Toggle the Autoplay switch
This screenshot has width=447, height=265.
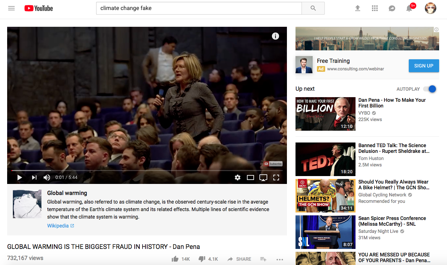pos(430,89)
